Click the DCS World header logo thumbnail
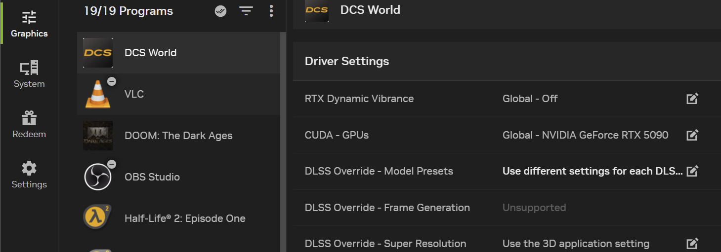 (317, 10)
